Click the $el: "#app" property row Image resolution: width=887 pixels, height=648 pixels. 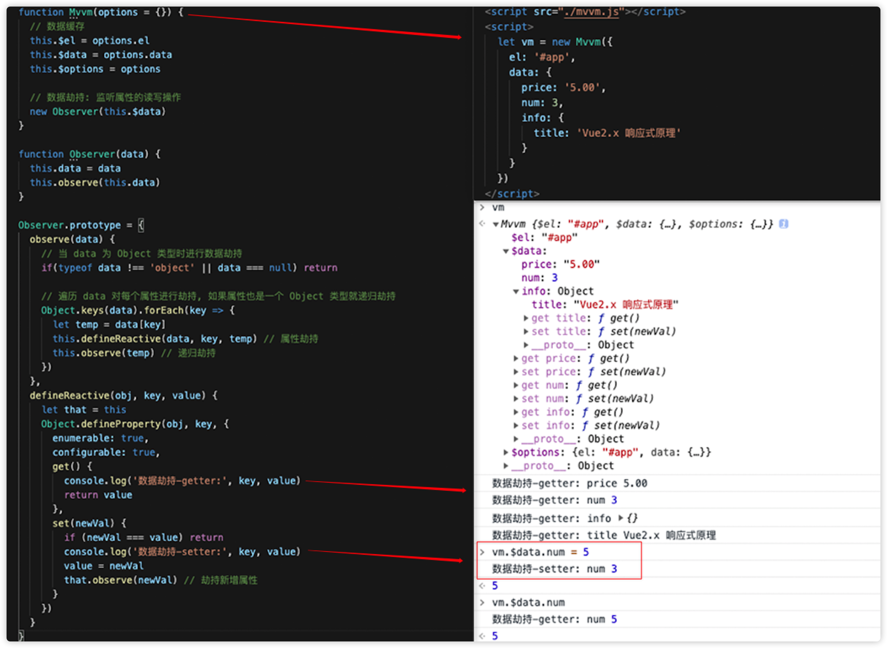[x=544, y=238]
